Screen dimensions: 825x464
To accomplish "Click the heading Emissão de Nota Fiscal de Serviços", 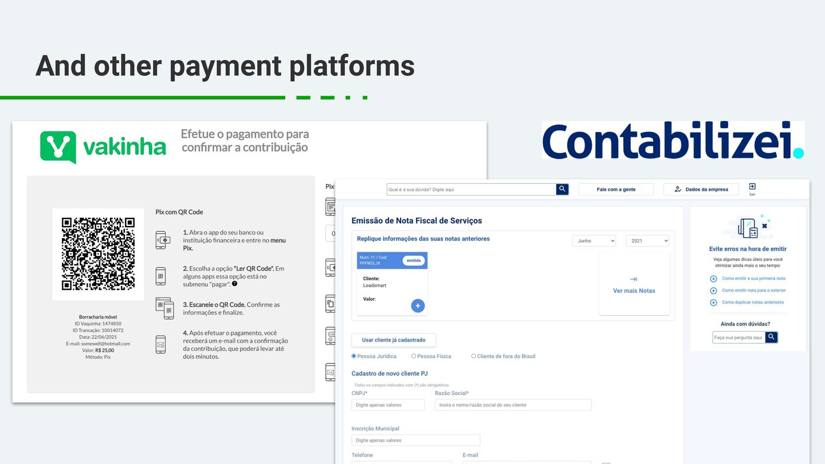I will point(417,220).
